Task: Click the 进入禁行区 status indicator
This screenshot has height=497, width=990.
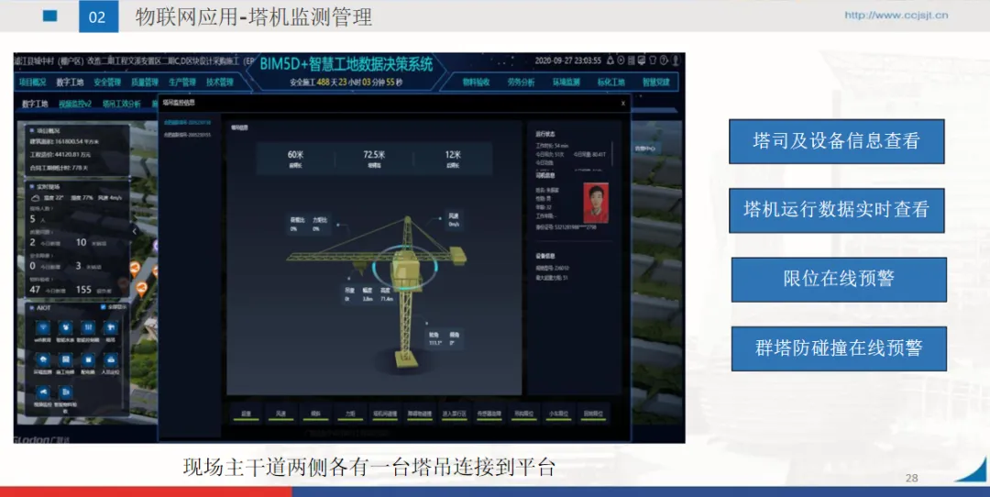Action: click(454, 414)
